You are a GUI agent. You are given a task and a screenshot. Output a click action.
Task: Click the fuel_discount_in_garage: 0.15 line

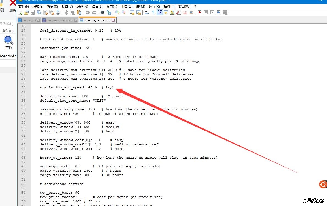[x=80, y=30]
